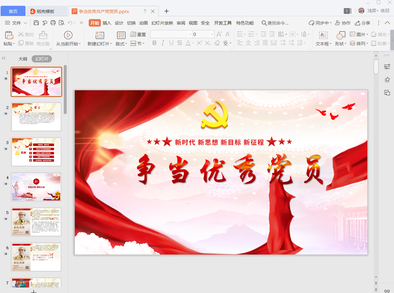The image size is (394, 293).
Task: Click the shapes (形状) icon
Action: coord(341,35)
